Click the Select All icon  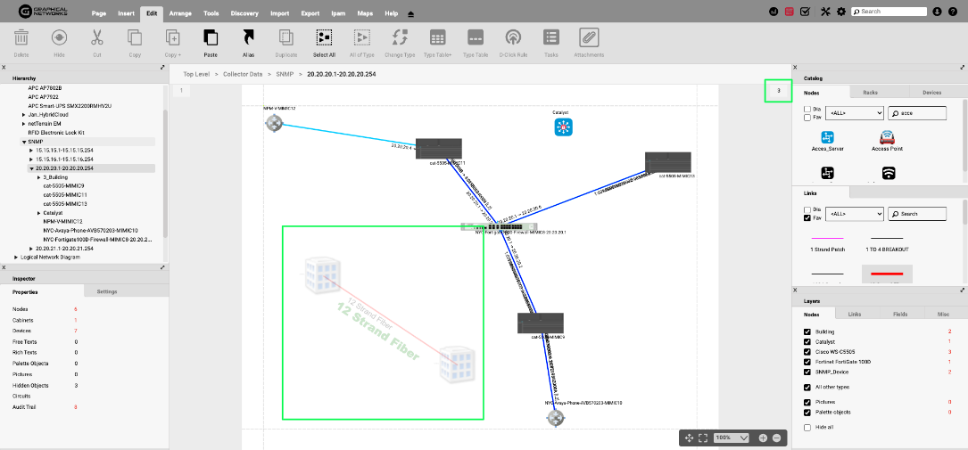324,37
